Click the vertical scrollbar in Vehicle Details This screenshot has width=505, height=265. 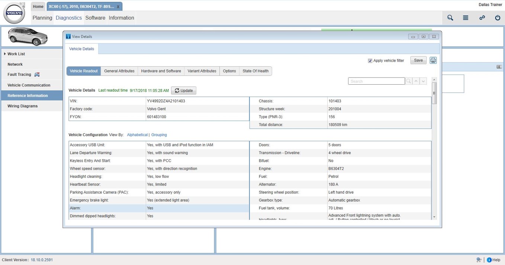click(x=434, y=93)
